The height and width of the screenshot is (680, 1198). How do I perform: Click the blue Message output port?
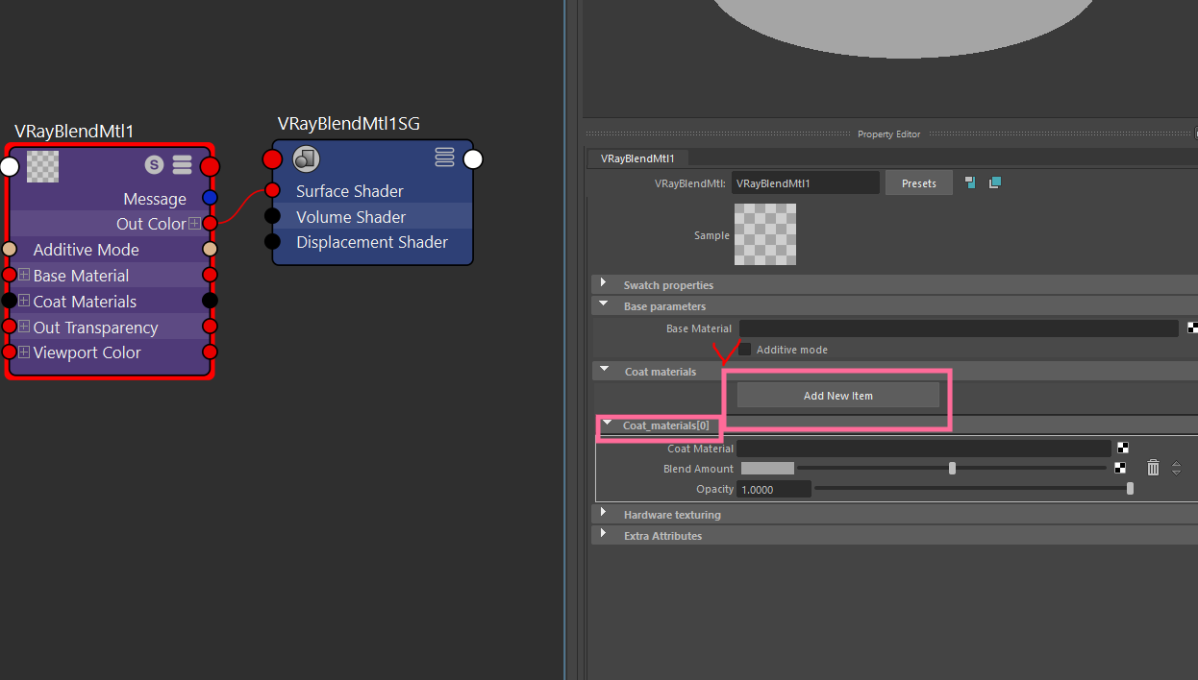coord(210,198)
